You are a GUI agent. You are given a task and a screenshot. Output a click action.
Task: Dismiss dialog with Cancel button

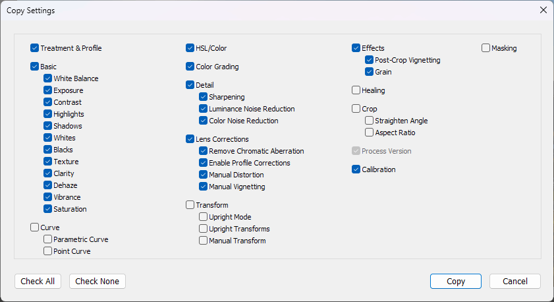click(x=515, y=281)
